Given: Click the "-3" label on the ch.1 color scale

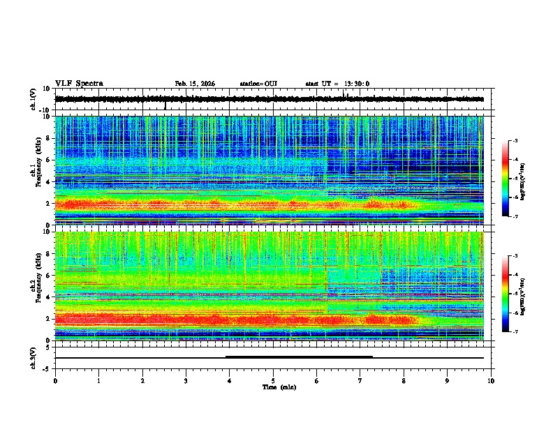Looking at the screenshot, I should 515,140.
